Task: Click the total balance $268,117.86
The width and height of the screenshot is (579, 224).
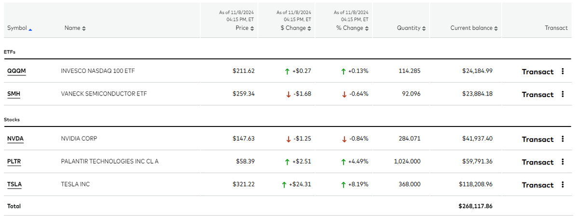Action: tap(476, 206)
